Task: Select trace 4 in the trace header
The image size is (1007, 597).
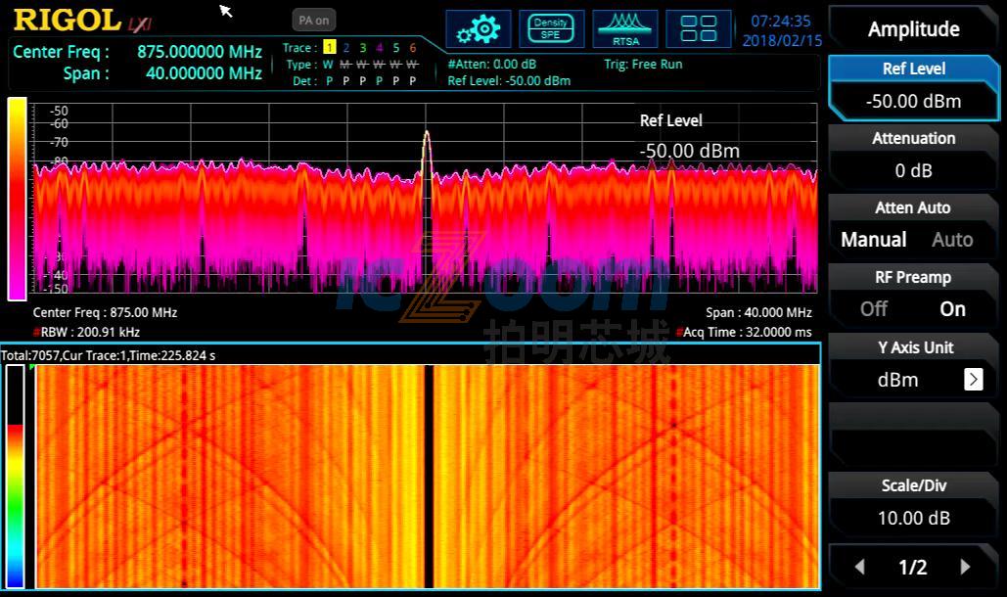Action: 380,48
